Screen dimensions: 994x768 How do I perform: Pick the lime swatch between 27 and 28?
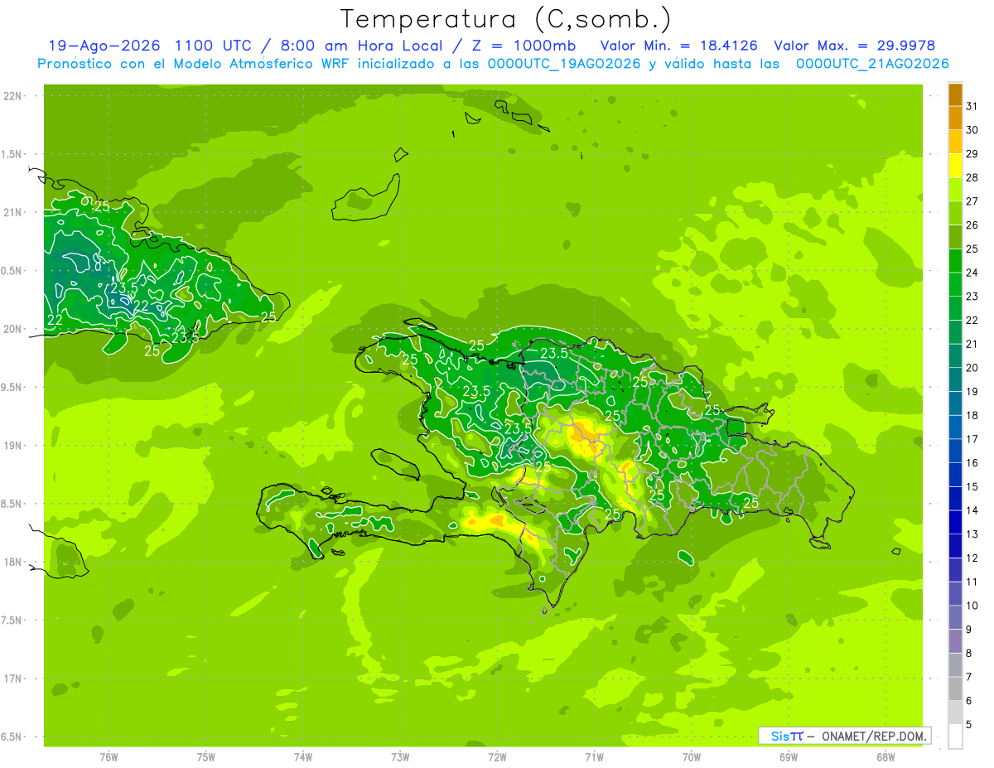click(955, 190)
